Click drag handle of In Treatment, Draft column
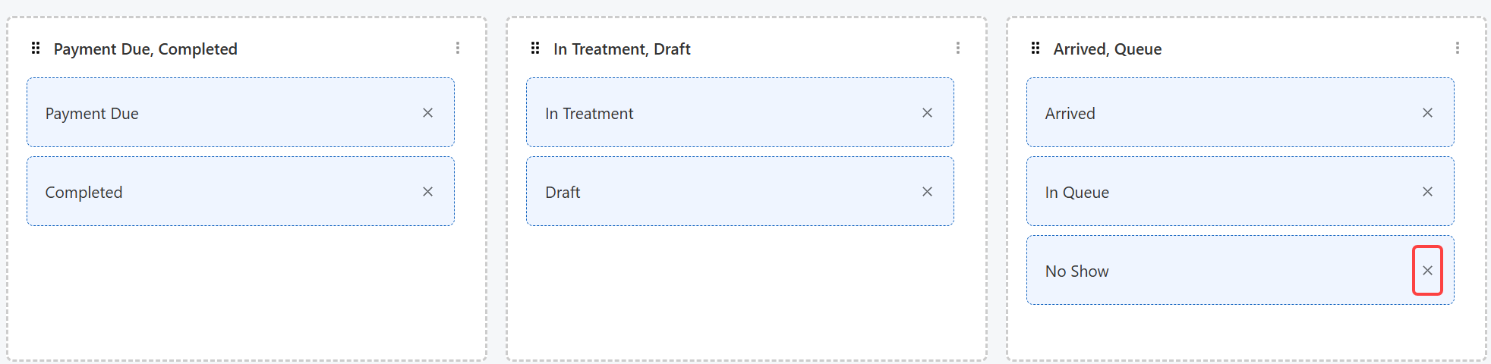 tap(535, 49)
